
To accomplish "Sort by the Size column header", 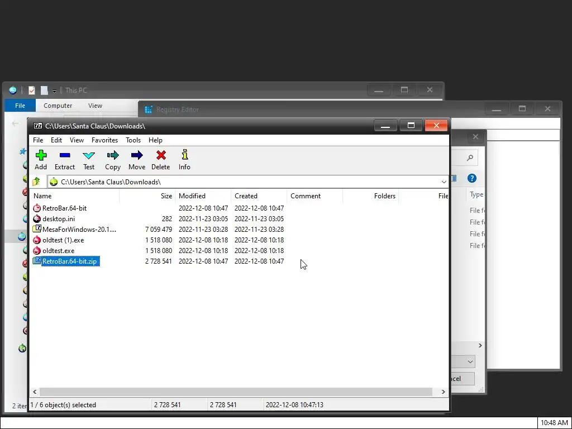I will click(x=147, y=196).
